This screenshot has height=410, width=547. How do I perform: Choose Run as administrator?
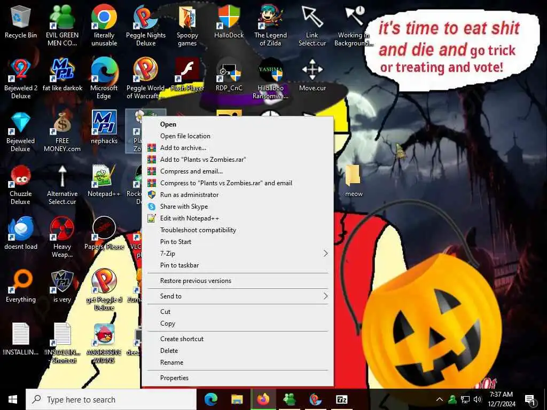pyautogui.click(x=238, y=194)
